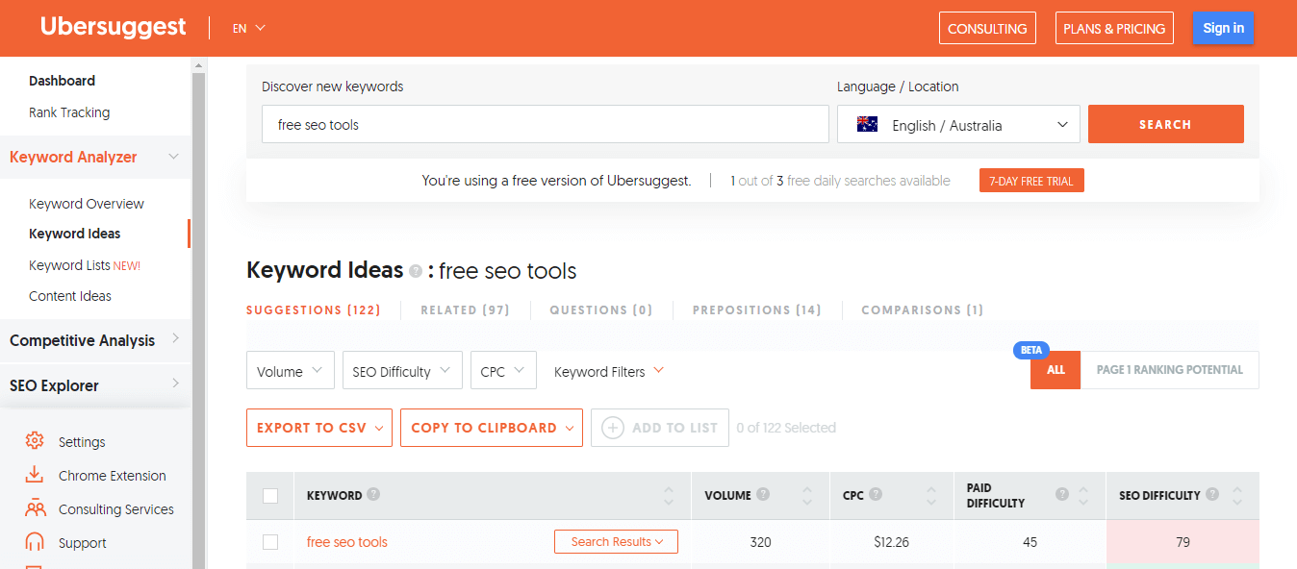
Task: Click the PLANS & PRICING button
Action: (1114, 28)
